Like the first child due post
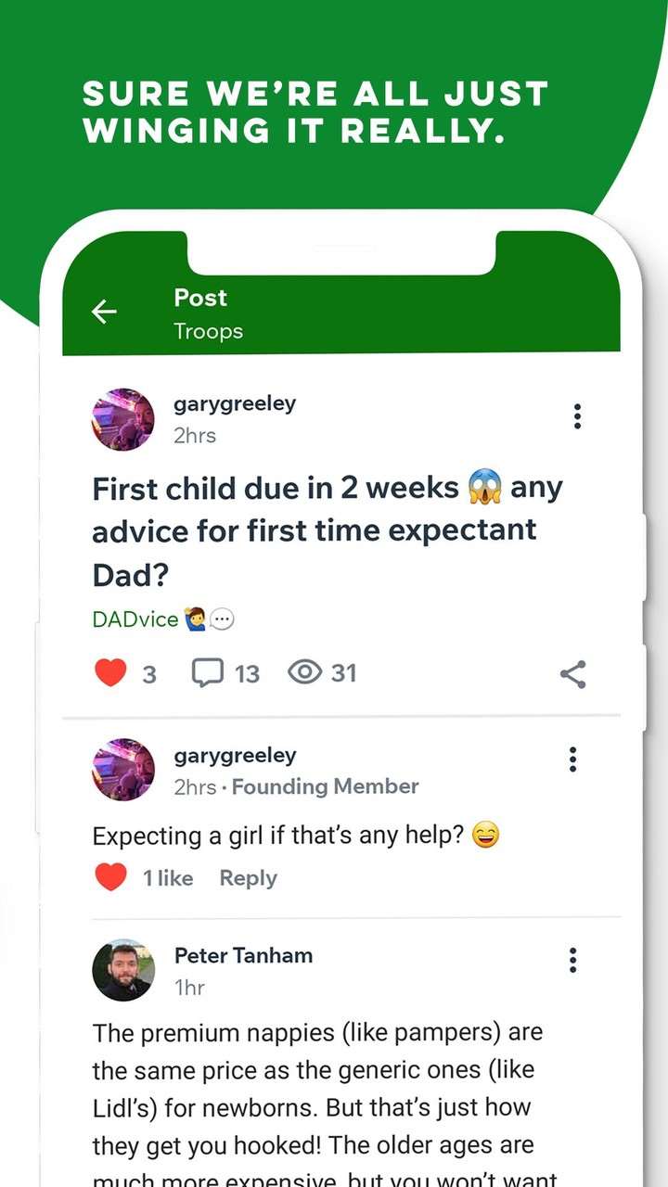Image resolution: width=668 pixels, height=1187 pixels. tap(110, 672)
